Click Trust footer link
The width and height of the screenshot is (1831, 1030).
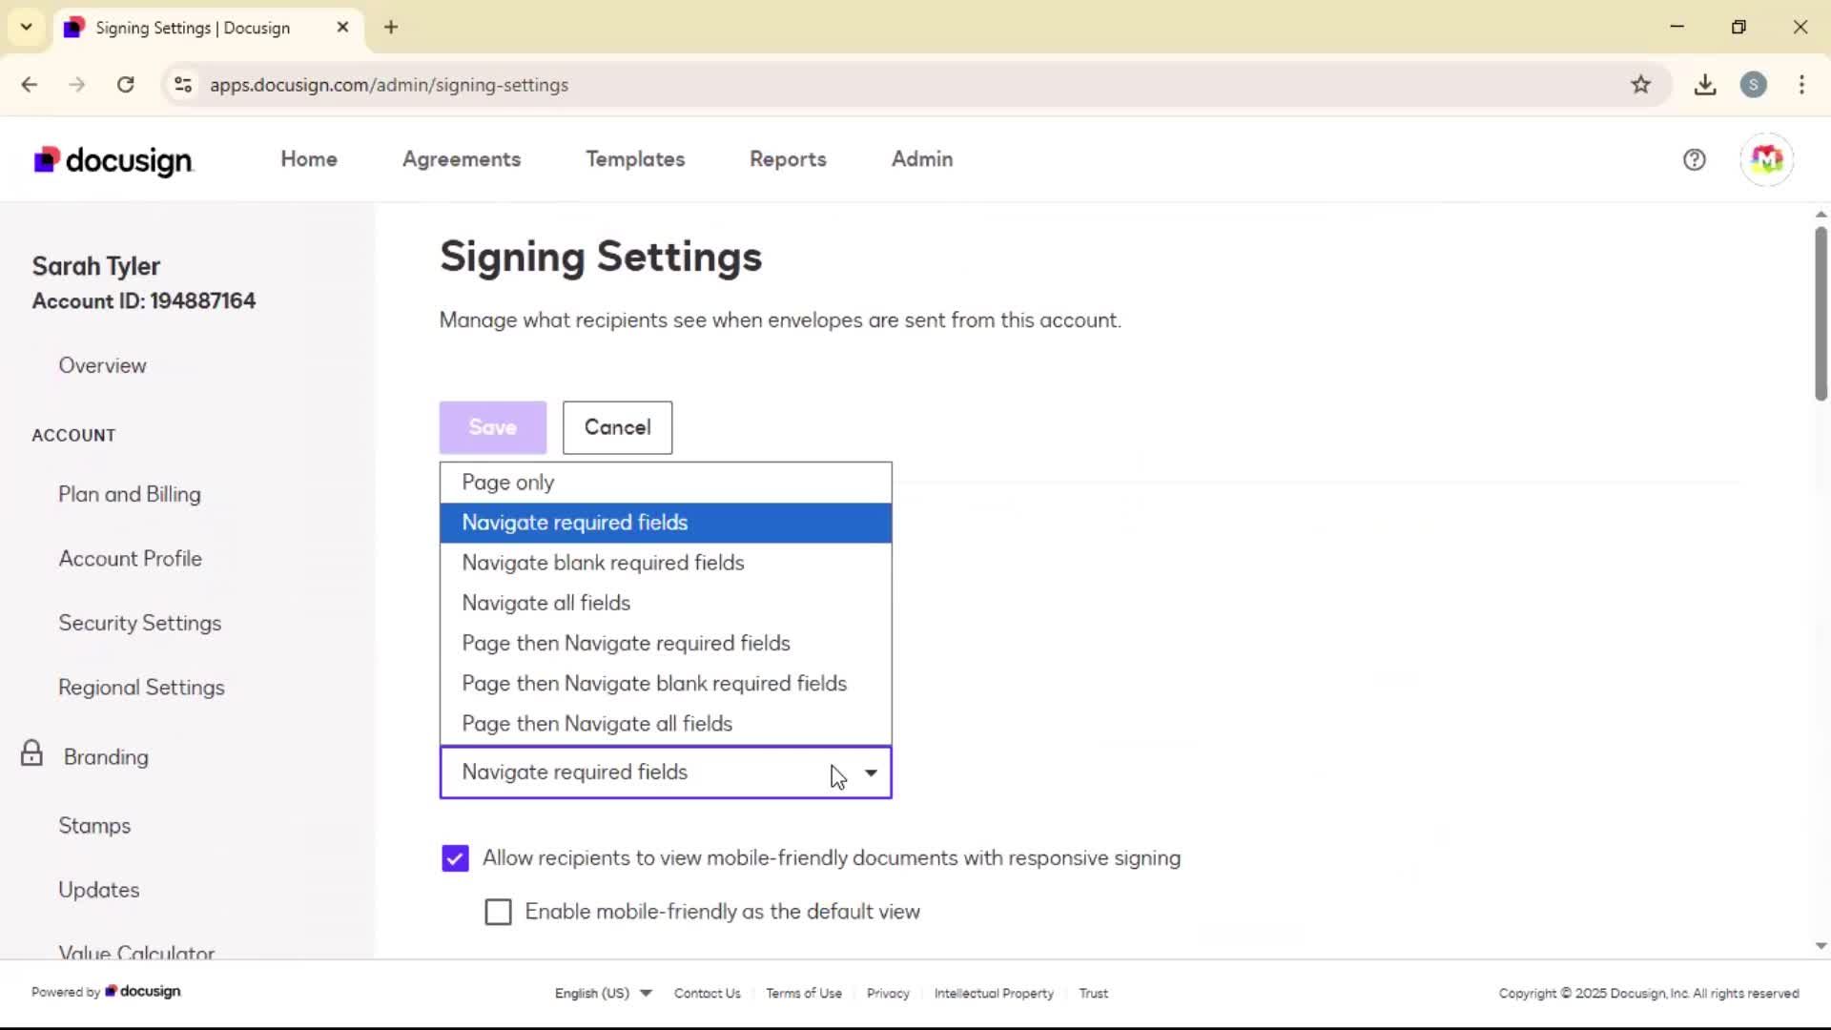click(1093, 993)
